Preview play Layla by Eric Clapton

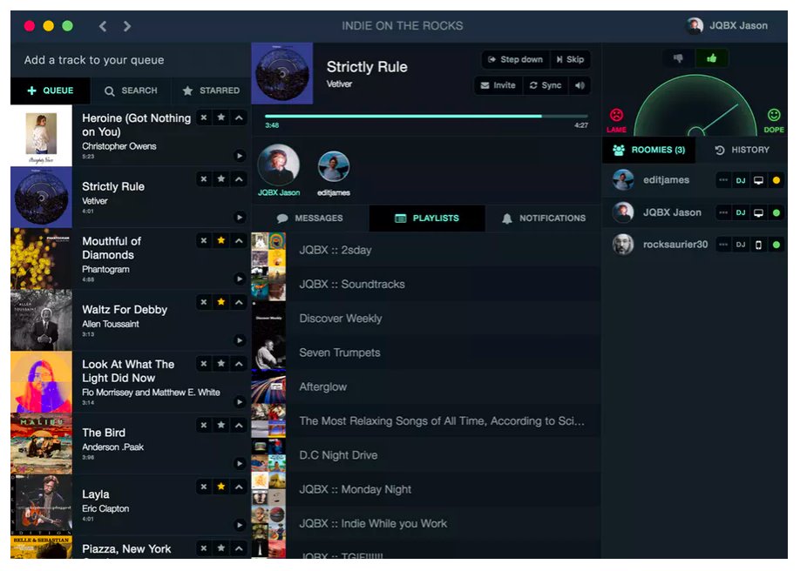click(x=240, y=525)
